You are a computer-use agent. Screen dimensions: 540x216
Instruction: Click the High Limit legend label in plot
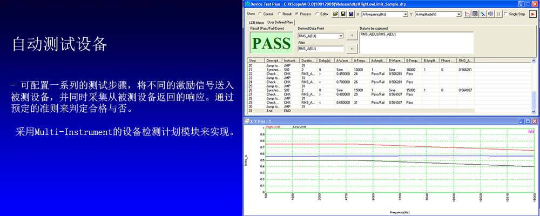pyautogui.click(x=273, y=127)
